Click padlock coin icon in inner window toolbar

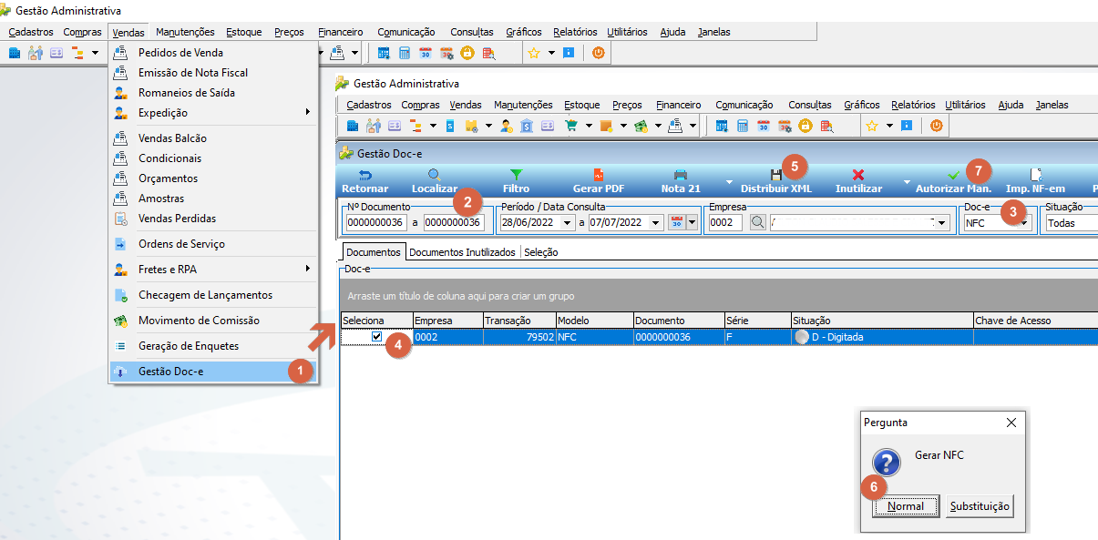(806, 126)
